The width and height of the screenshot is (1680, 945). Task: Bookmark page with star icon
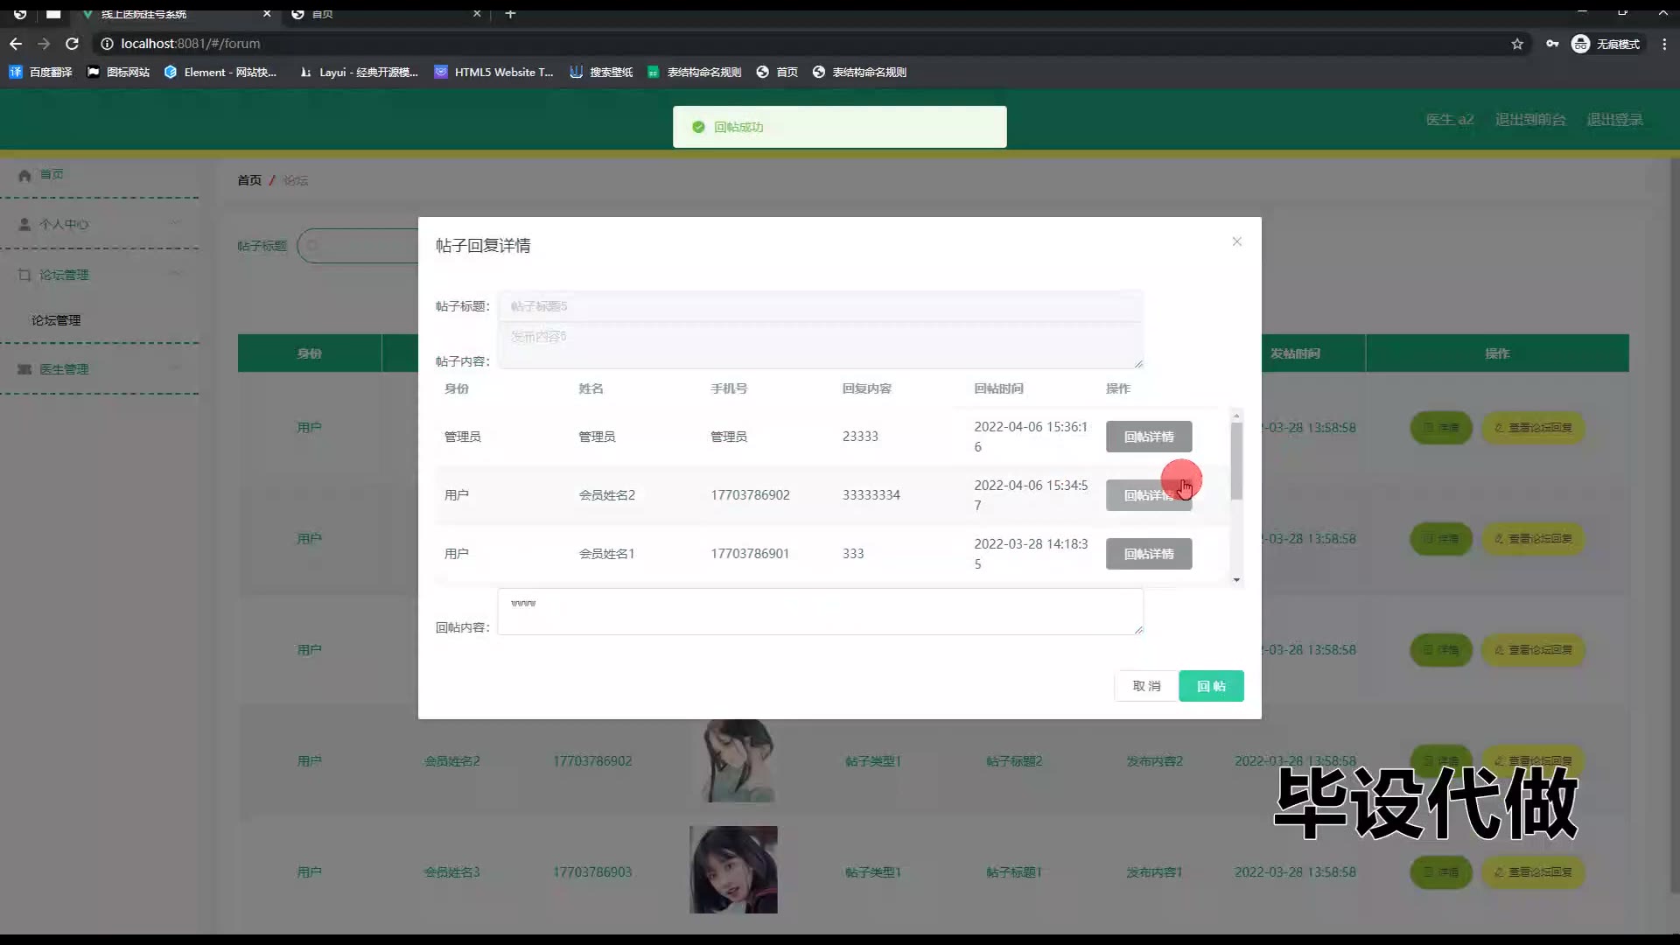1517,44
